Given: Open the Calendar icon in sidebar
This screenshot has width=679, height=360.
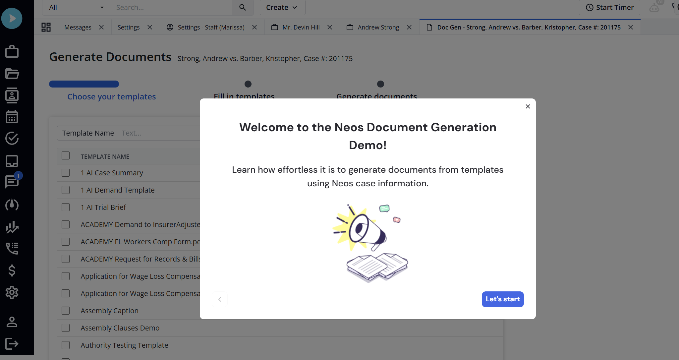Looking at the screenshot, I should 12,117.
